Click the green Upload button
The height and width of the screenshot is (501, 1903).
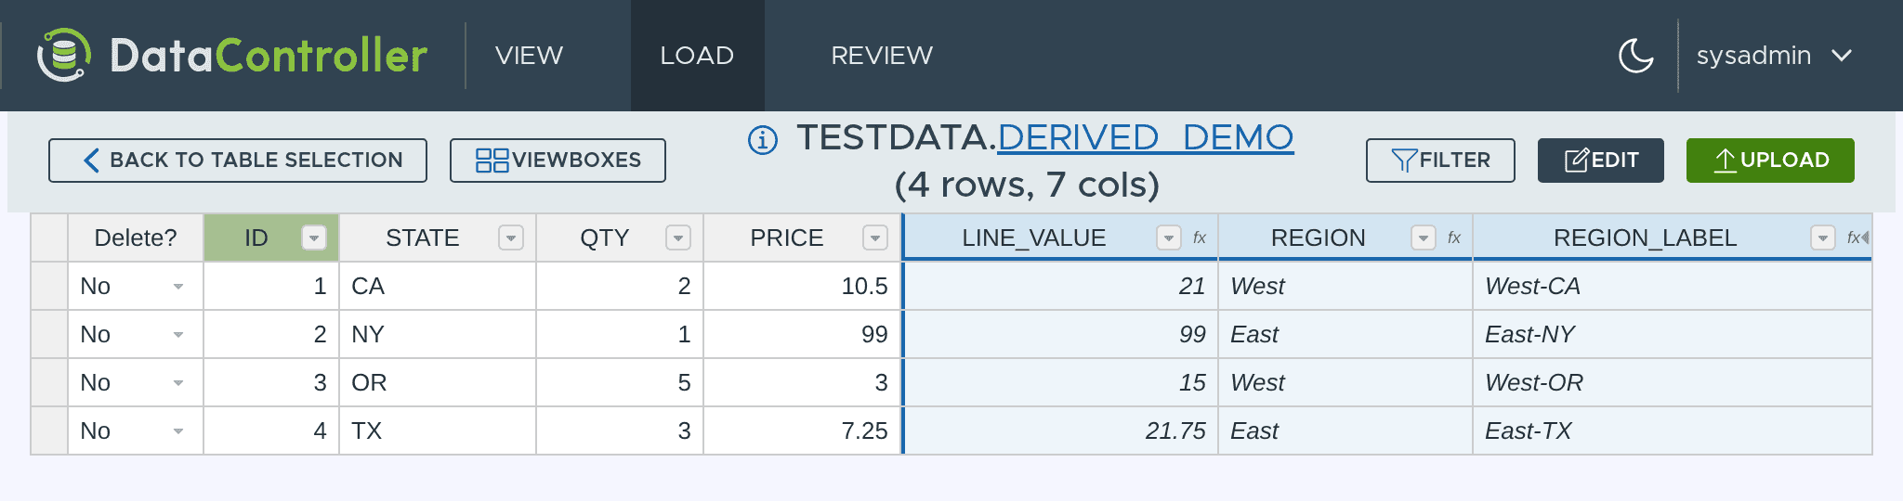click(1770, 161)
